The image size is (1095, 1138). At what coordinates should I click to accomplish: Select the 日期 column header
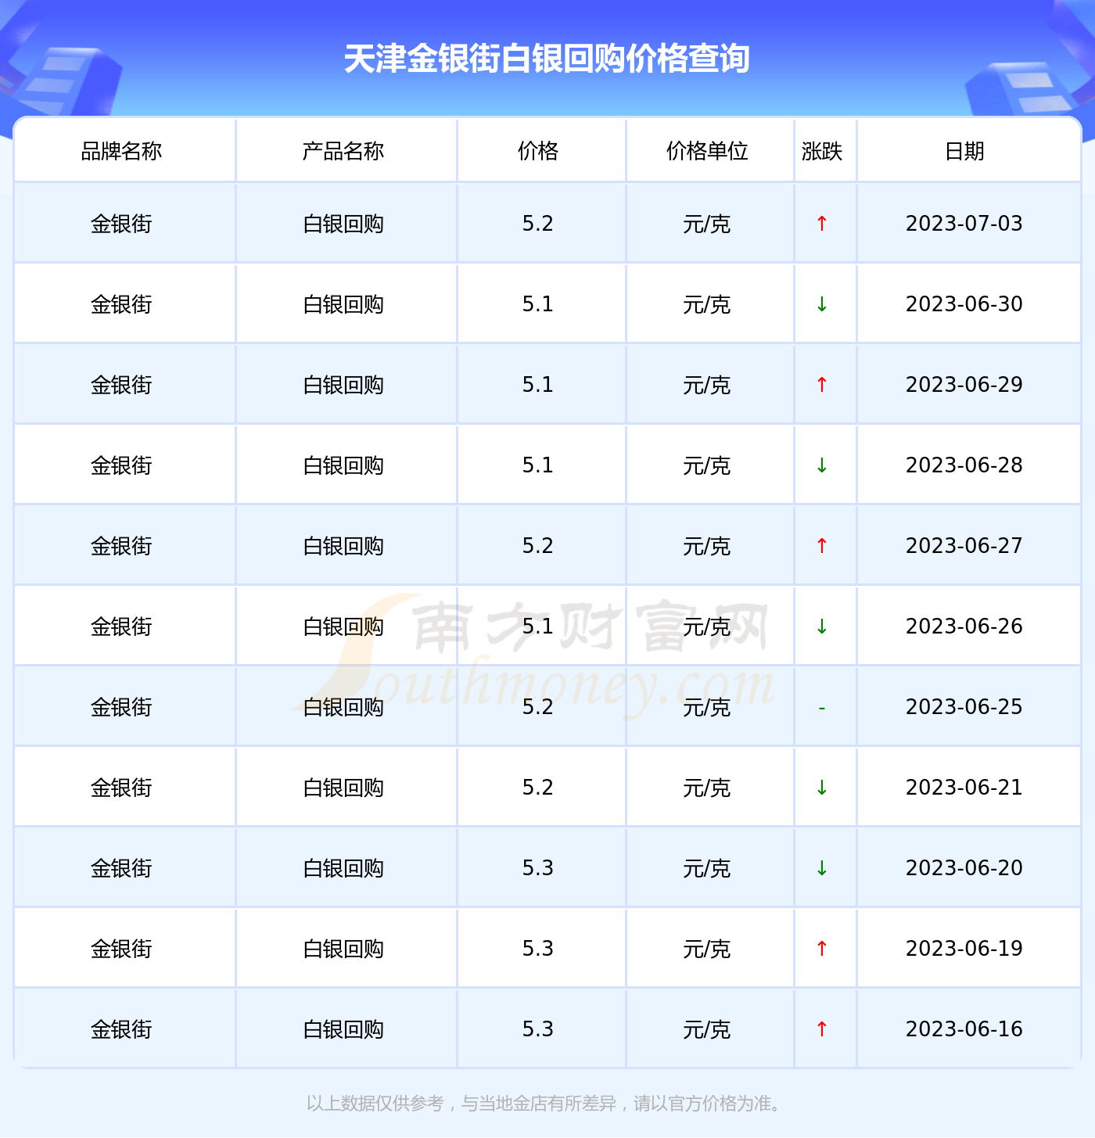(964, 151)
